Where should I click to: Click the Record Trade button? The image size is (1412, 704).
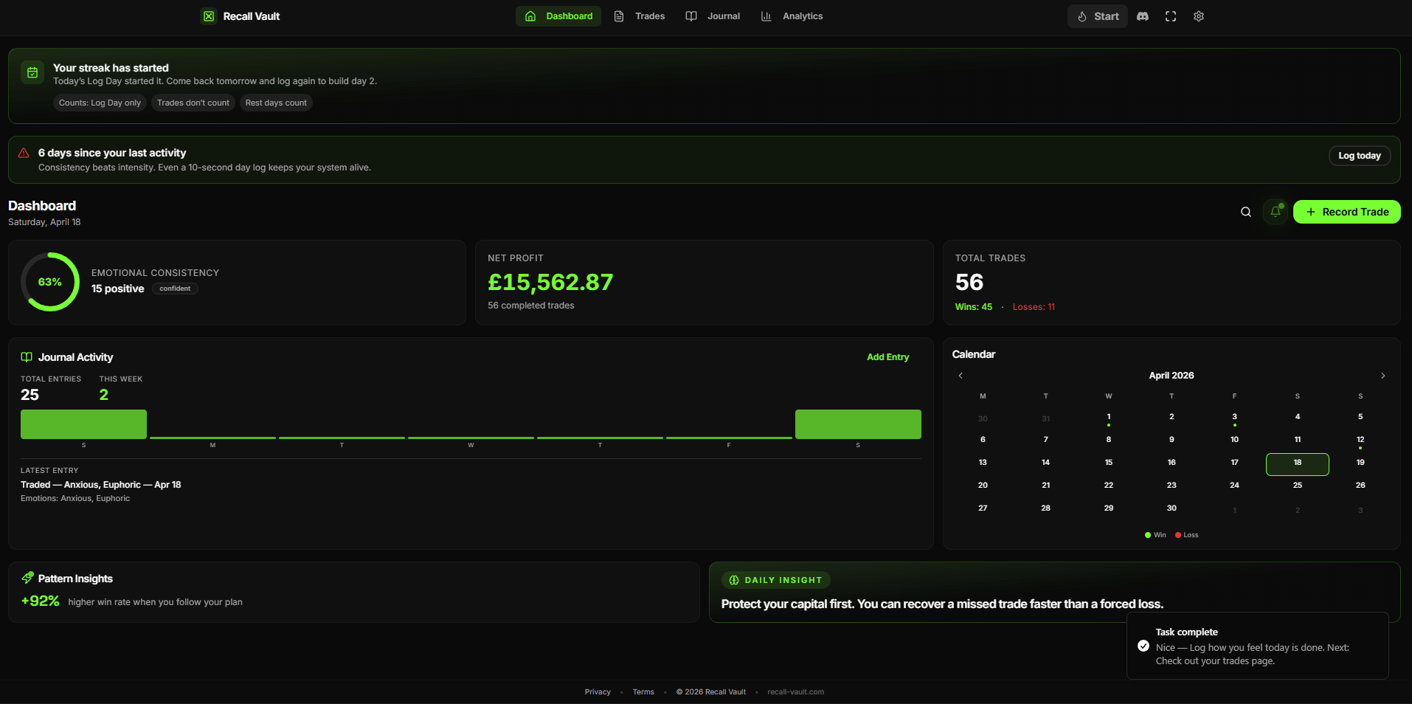[1347, 212]
